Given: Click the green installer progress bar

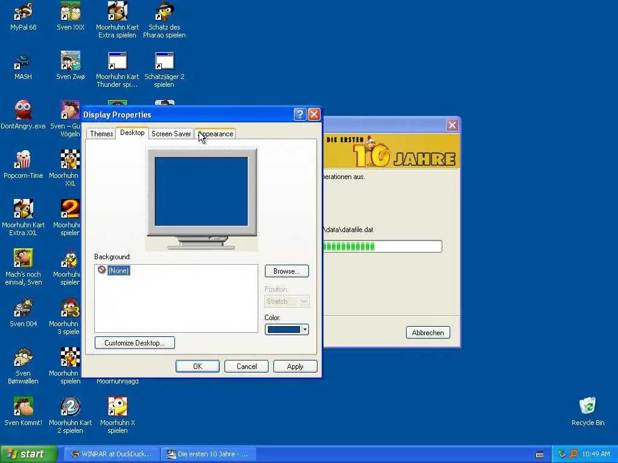Looking at the screenshot, I should 382,247.
